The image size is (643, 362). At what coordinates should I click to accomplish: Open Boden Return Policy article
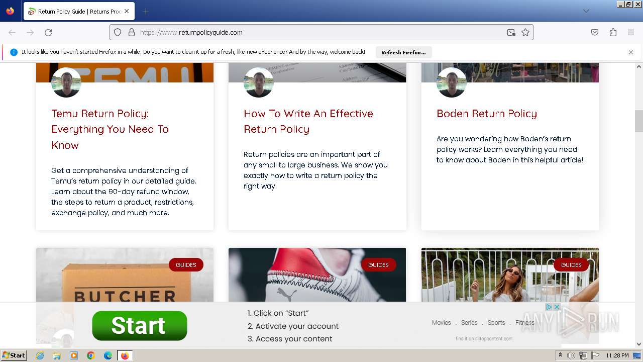click(x=487, y=114)
